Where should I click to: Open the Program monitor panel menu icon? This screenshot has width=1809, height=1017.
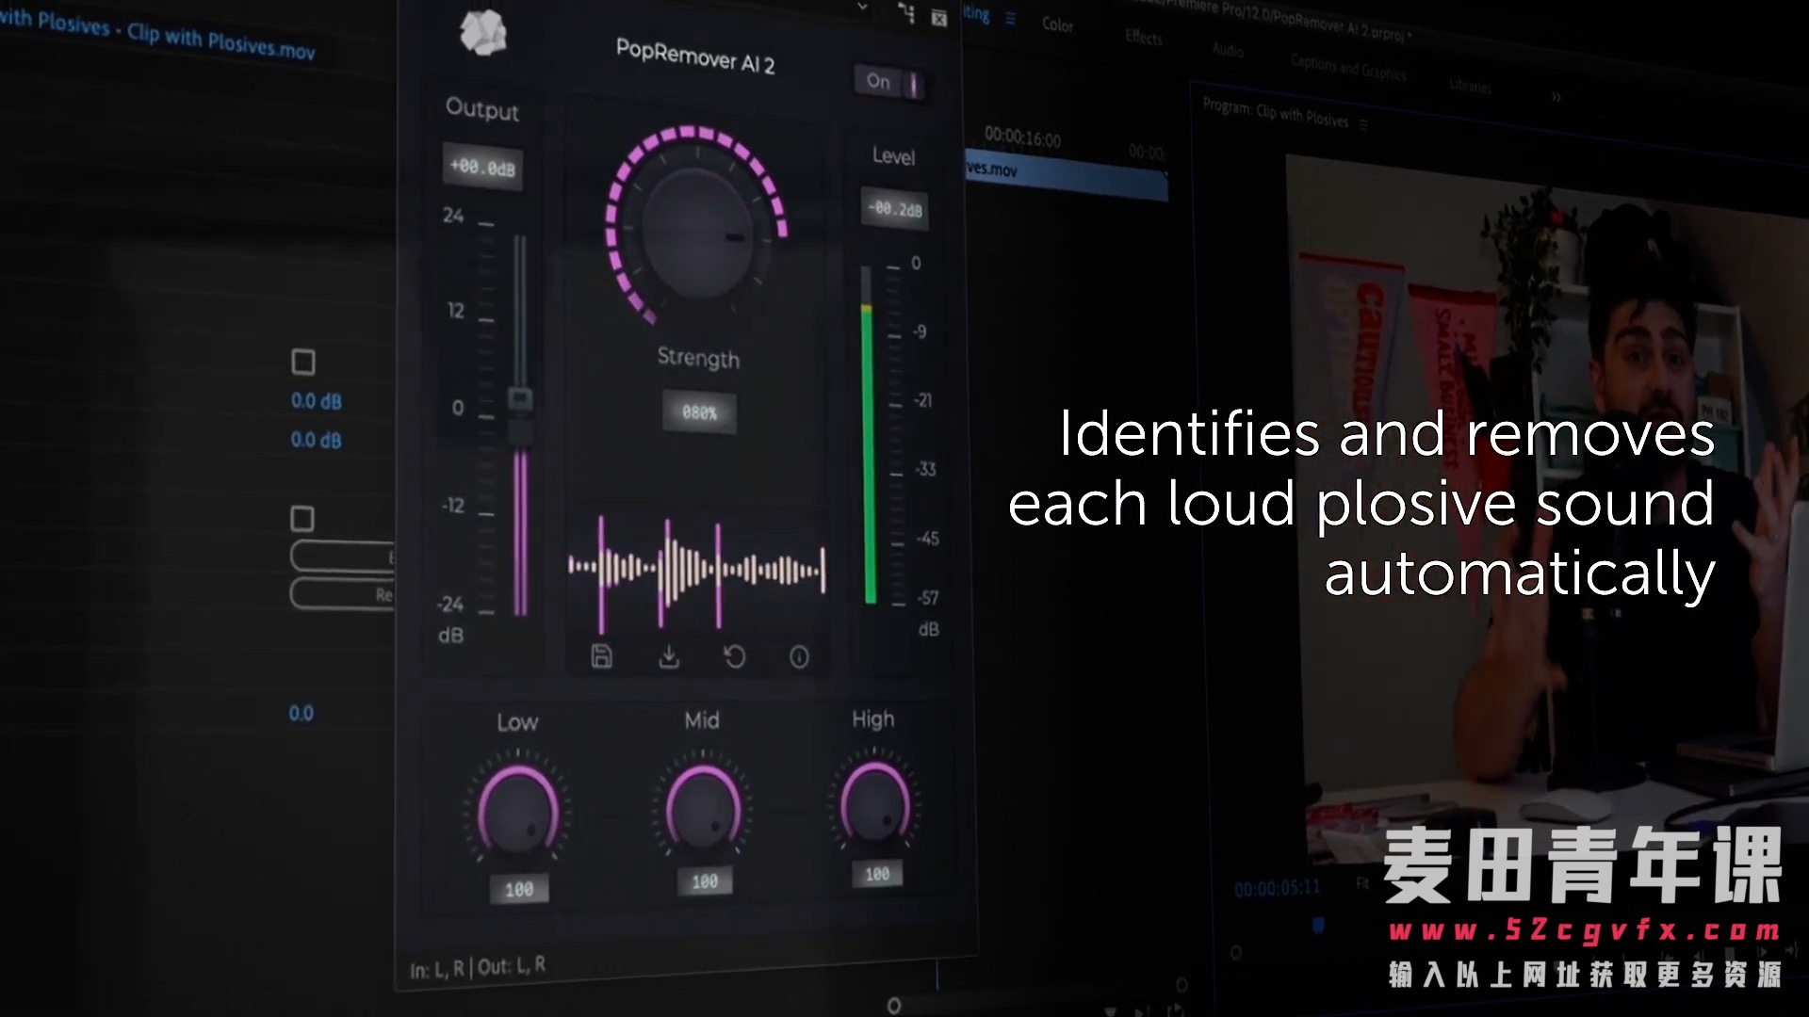[1363, 123]
